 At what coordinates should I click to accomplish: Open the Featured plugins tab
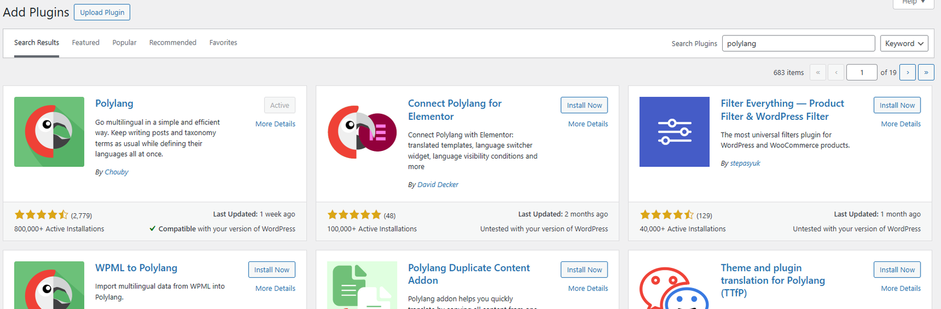tap(86, 42)
